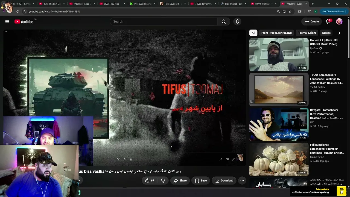Click the address bar URL
Image resolution: width=350 pixels, height=197 pixels.
54,11
